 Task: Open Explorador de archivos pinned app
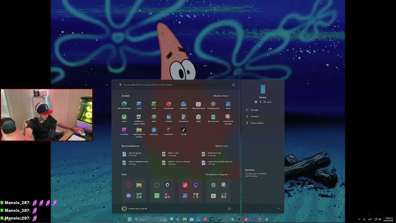139,132
